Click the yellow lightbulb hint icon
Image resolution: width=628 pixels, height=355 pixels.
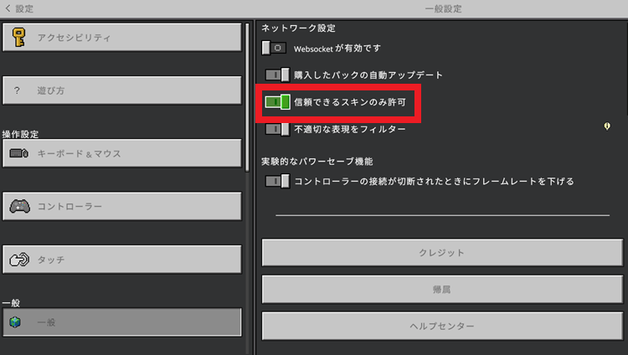click(x=607, y=126)
